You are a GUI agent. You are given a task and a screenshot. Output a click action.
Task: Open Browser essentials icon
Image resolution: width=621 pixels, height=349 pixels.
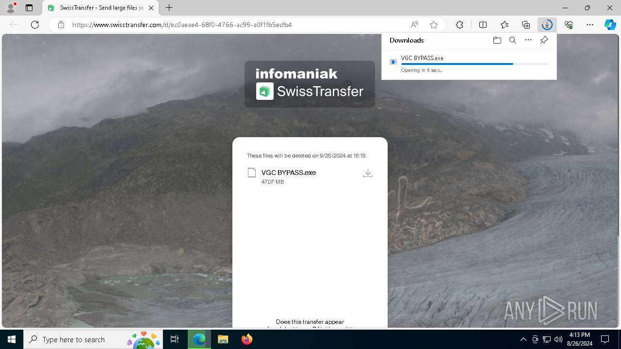tap(569, 25)
